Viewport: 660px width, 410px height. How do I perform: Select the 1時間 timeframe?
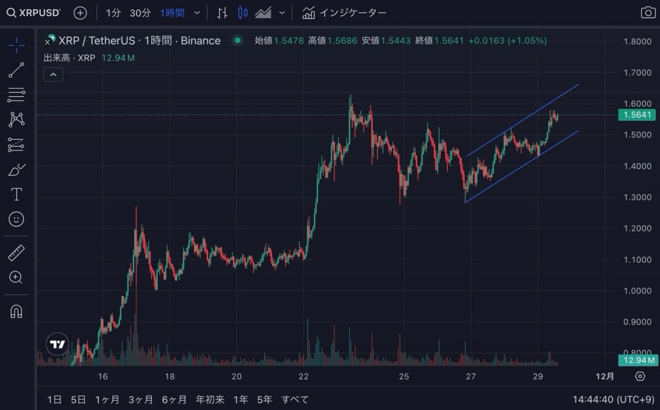tap(172, 13)
